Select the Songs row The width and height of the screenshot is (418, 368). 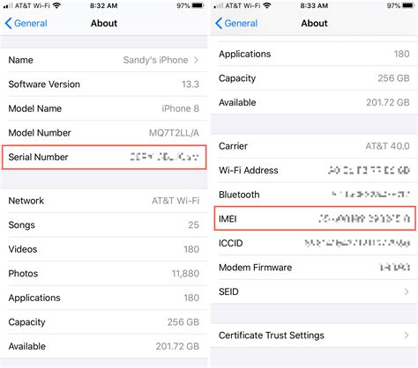pyautogui.click(x=104, y=225)
